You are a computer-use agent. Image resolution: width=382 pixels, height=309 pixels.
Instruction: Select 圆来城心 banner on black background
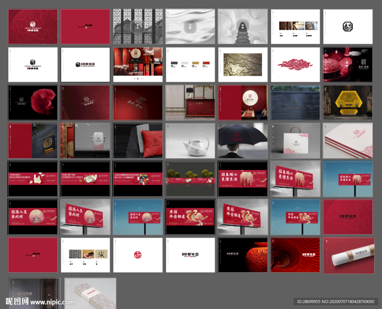[x=242, y=179]
